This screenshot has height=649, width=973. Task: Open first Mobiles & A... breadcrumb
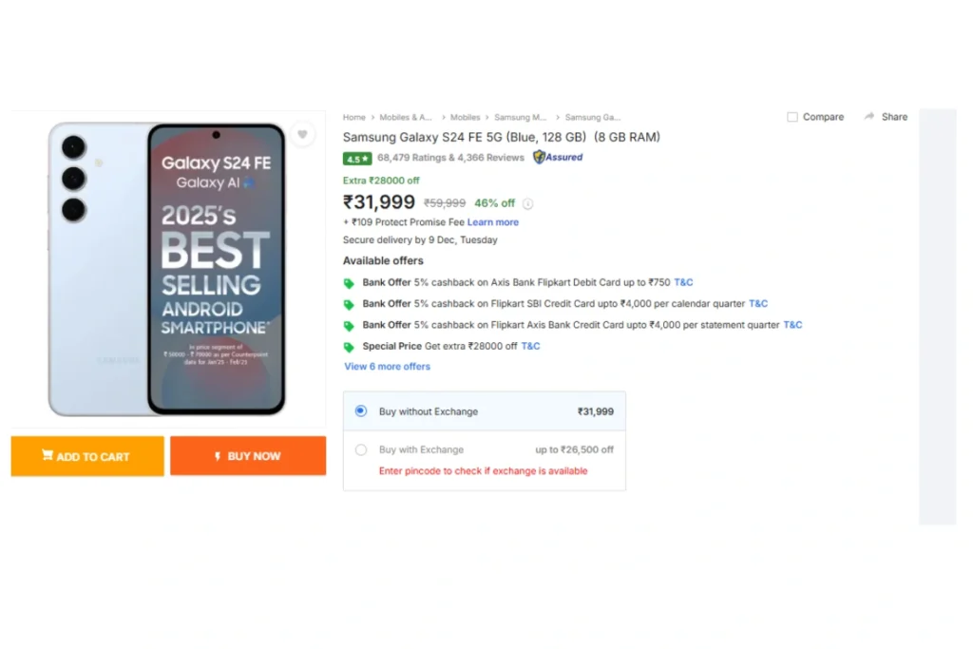click(x=406, y=118)
